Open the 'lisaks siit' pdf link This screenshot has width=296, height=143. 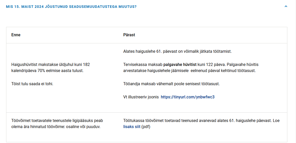click(x=132, y=127)
